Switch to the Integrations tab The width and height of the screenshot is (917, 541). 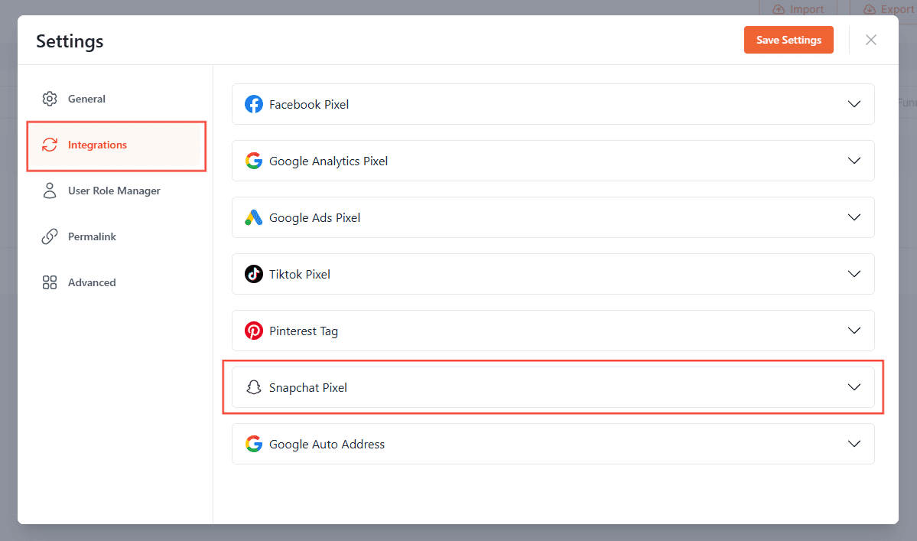[x=97, y=145]
